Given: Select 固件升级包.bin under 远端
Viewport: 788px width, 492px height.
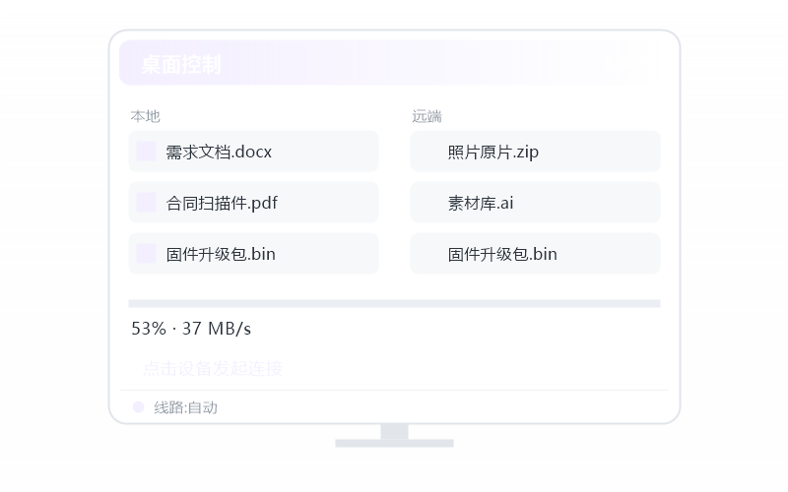Looking at the screenshot, I should coord(502,254).
